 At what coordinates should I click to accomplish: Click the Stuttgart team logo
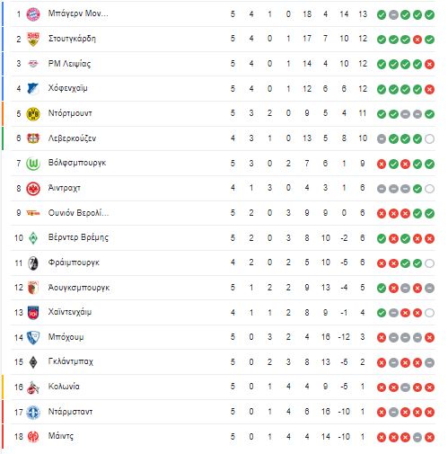(x=33, y=39)
